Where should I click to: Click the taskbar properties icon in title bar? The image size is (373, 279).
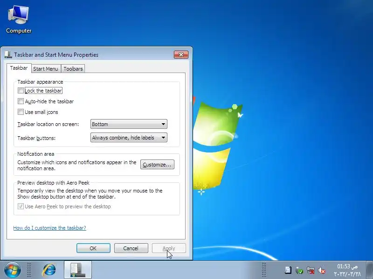(8, 54)
